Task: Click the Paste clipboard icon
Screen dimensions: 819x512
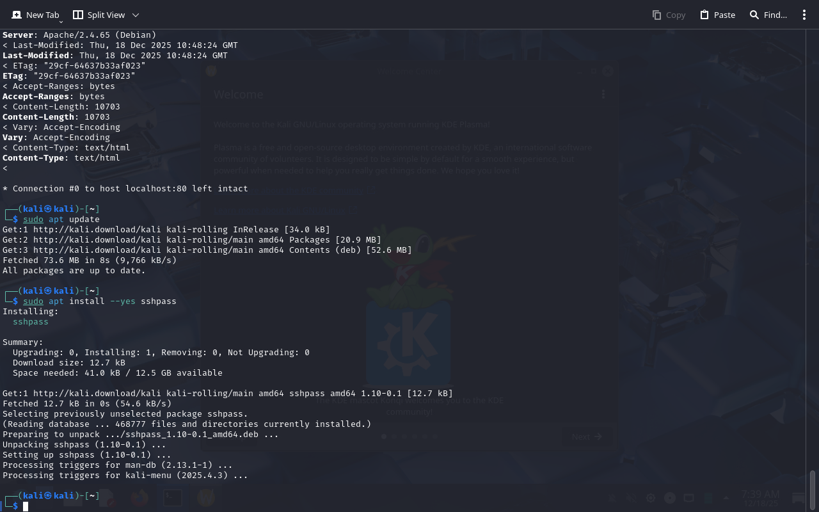Action: point(704,15)
